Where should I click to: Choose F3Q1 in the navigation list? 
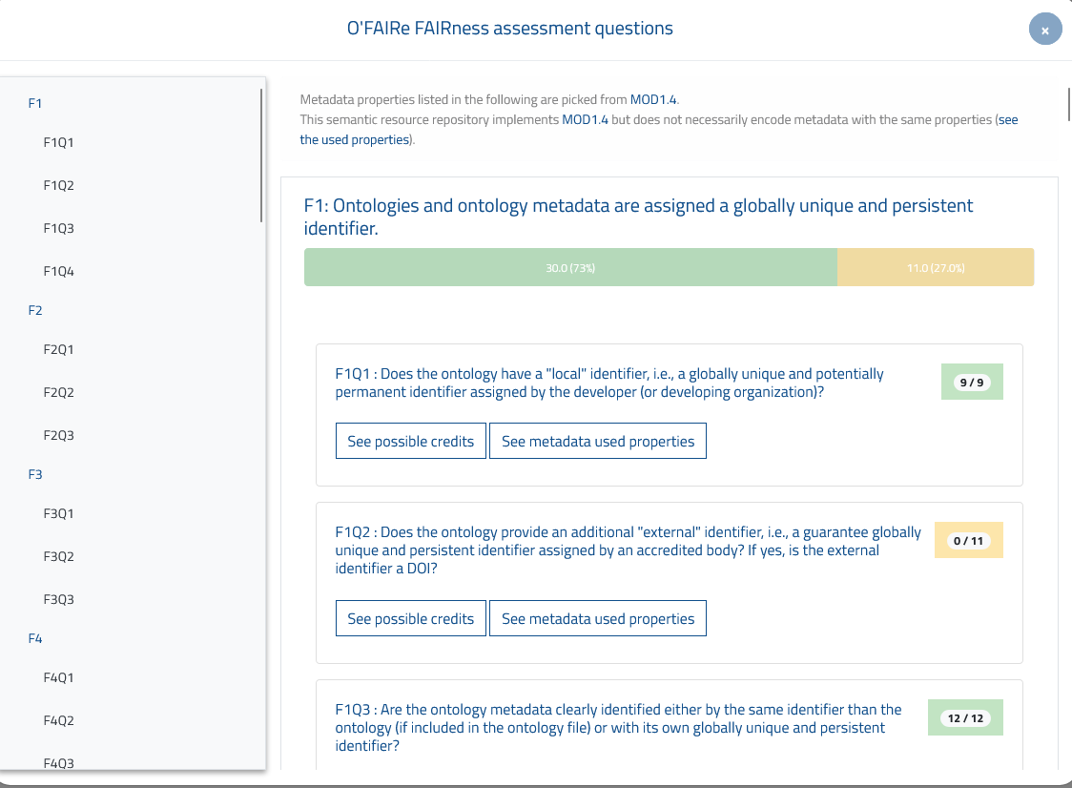click(x=58, y=514)
